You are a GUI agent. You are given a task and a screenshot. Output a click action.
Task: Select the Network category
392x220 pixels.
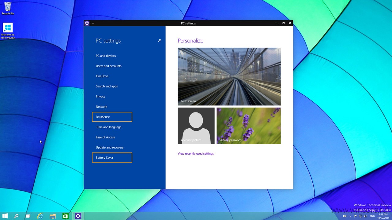[101, 107]
